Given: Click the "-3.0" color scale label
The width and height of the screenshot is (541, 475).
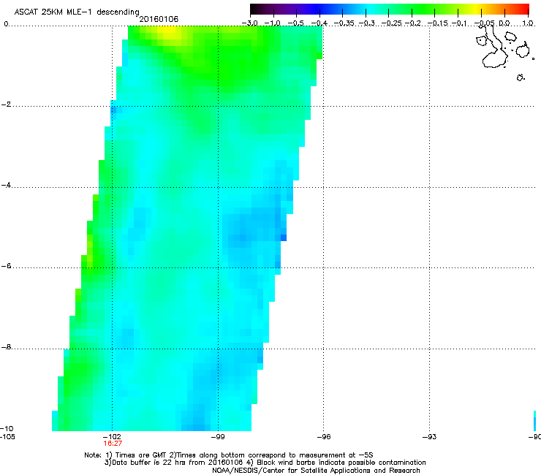Looking at the screenshot, I should coord(249,23).
